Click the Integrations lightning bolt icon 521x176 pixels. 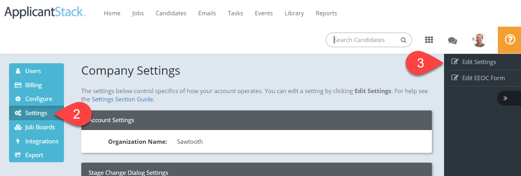[x=18, y=141]
